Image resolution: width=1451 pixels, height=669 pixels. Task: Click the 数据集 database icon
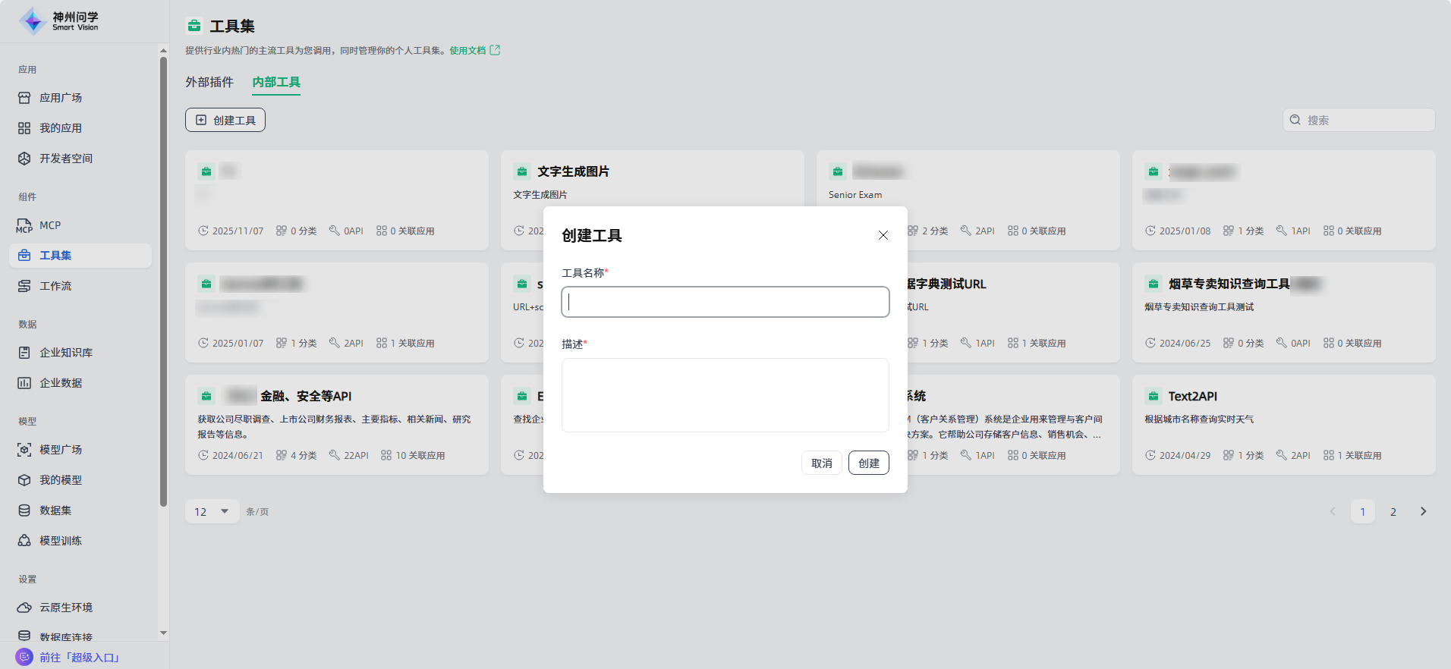click(x=24, y=510)
